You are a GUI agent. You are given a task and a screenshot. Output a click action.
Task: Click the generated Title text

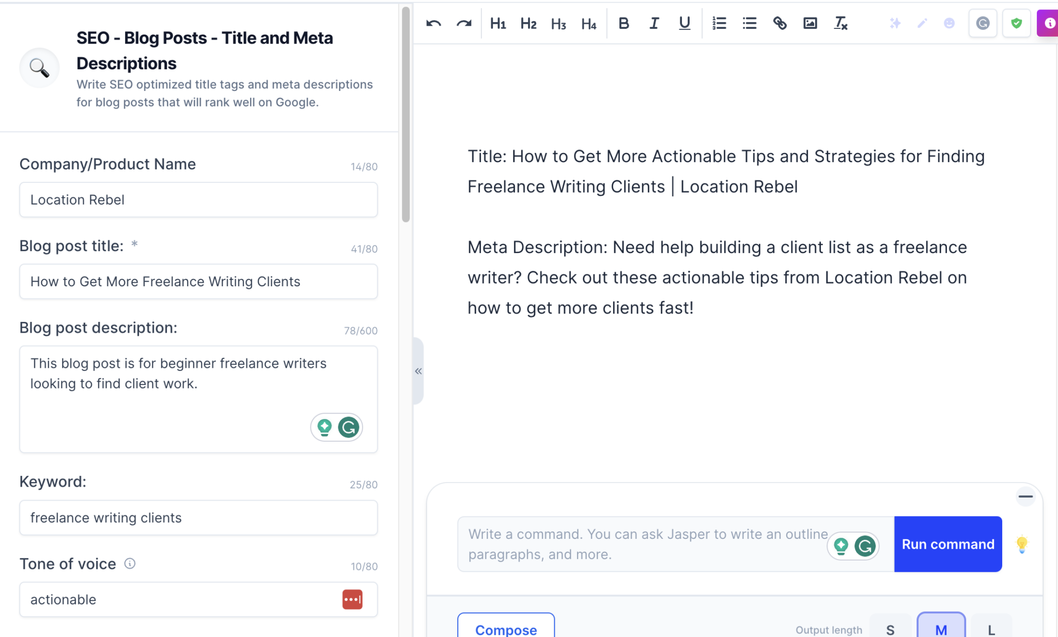coord(726,172)
